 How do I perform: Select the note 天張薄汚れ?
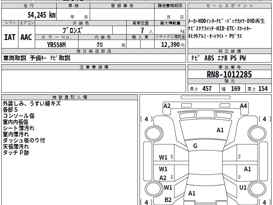pos(16,147)
